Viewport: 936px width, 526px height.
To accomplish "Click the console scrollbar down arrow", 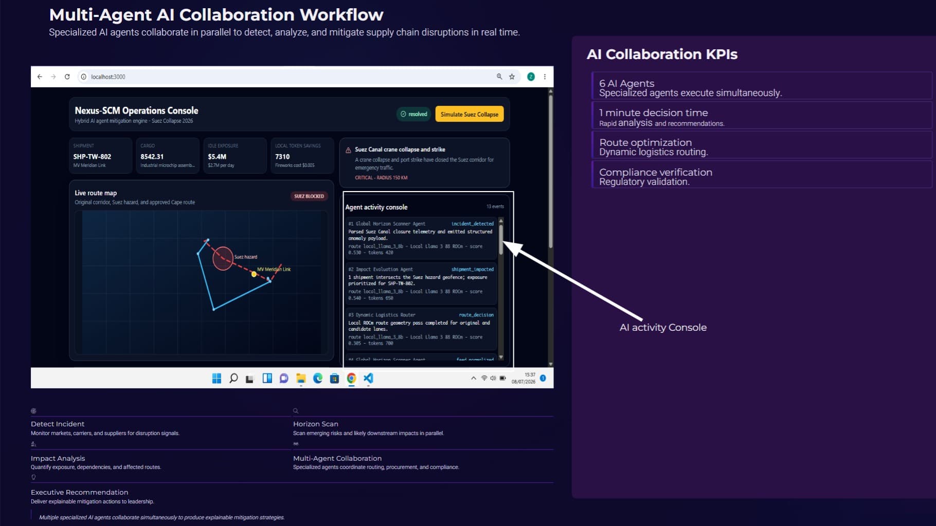I will pos(501,357).
